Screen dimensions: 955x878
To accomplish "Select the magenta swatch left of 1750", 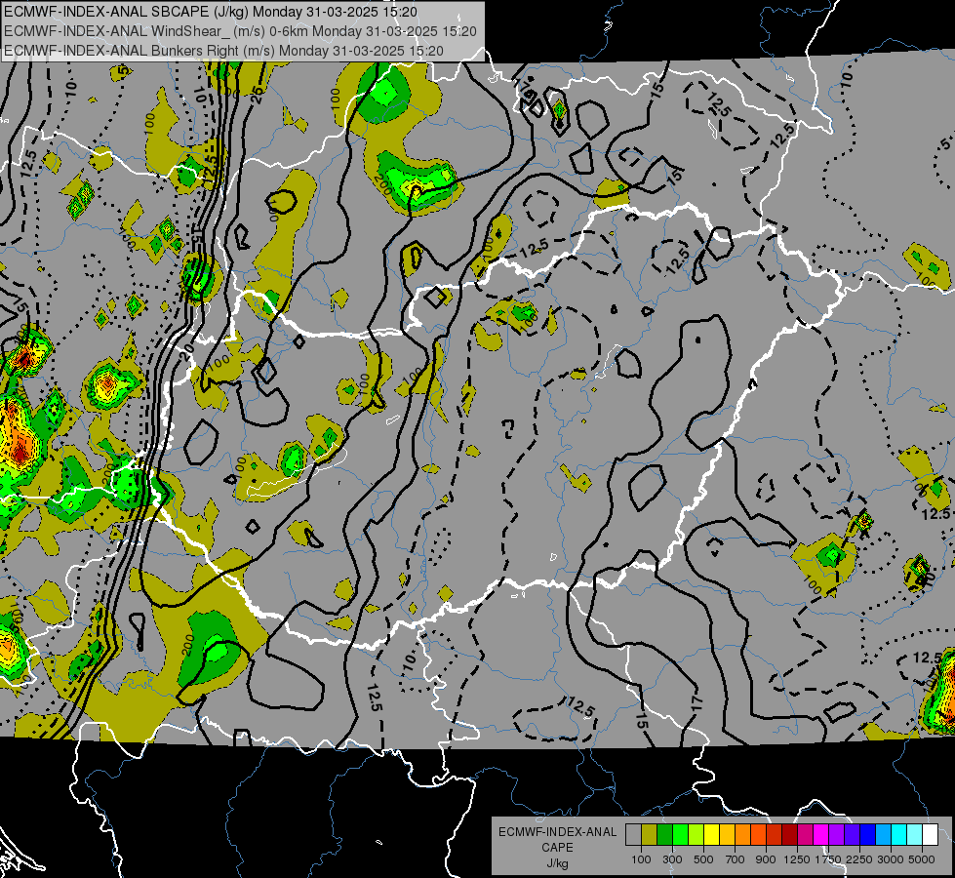I will 821,834.
